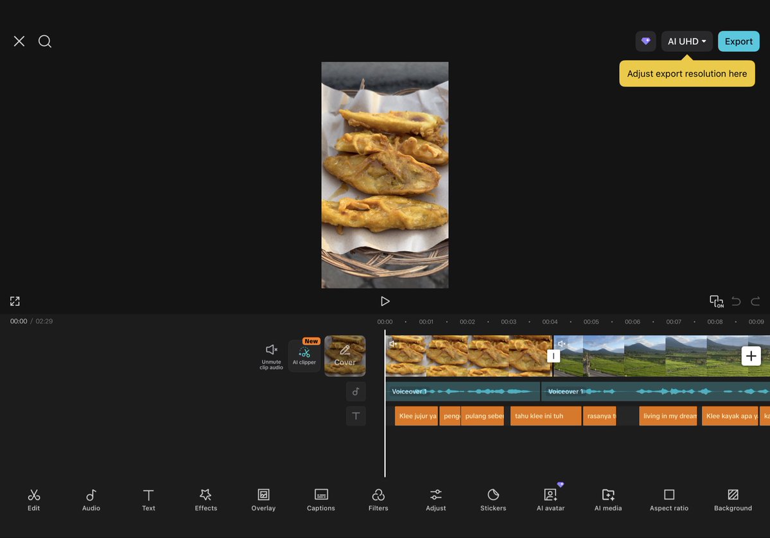
Task: Open the AI clipper tool
Action: click(304, 356)
